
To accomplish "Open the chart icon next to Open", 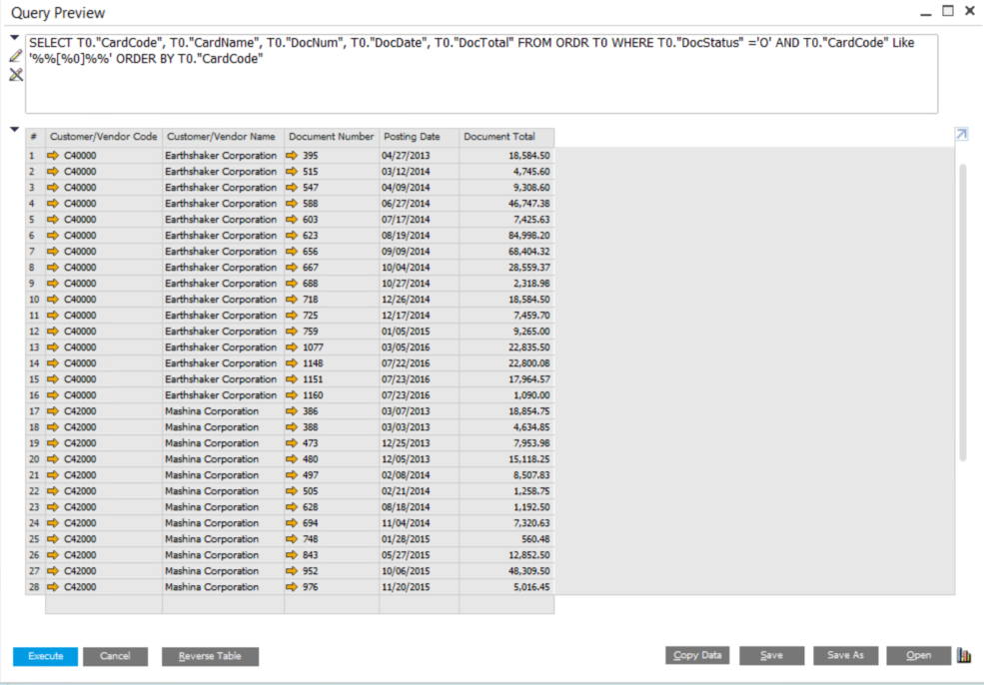I will (x=965, y=655).
